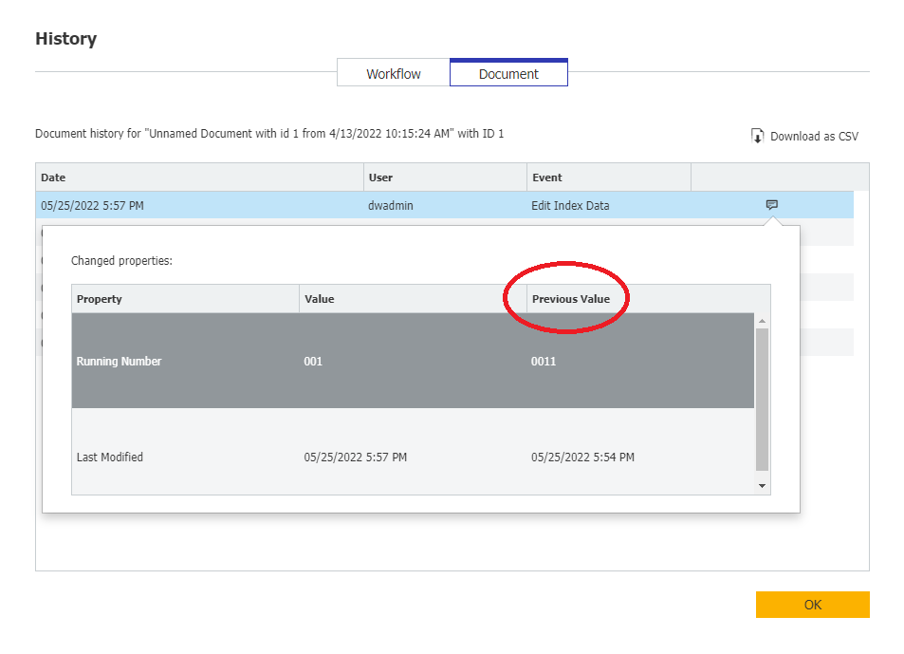
Task: Select the 05/25/2022 5:57 PM history row
Action: (92, 205)
